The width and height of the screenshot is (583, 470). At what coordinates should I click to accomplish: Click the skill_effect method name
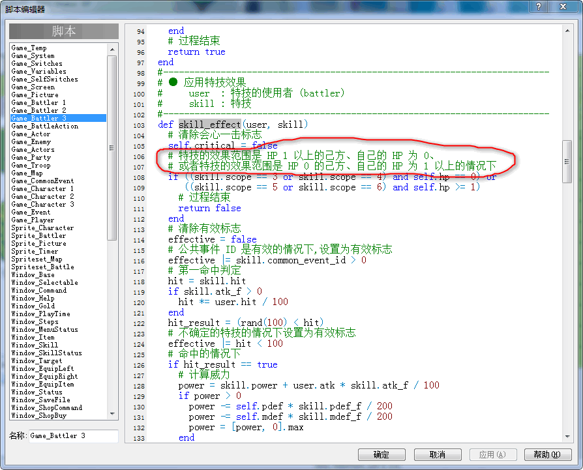click(210, 124)
